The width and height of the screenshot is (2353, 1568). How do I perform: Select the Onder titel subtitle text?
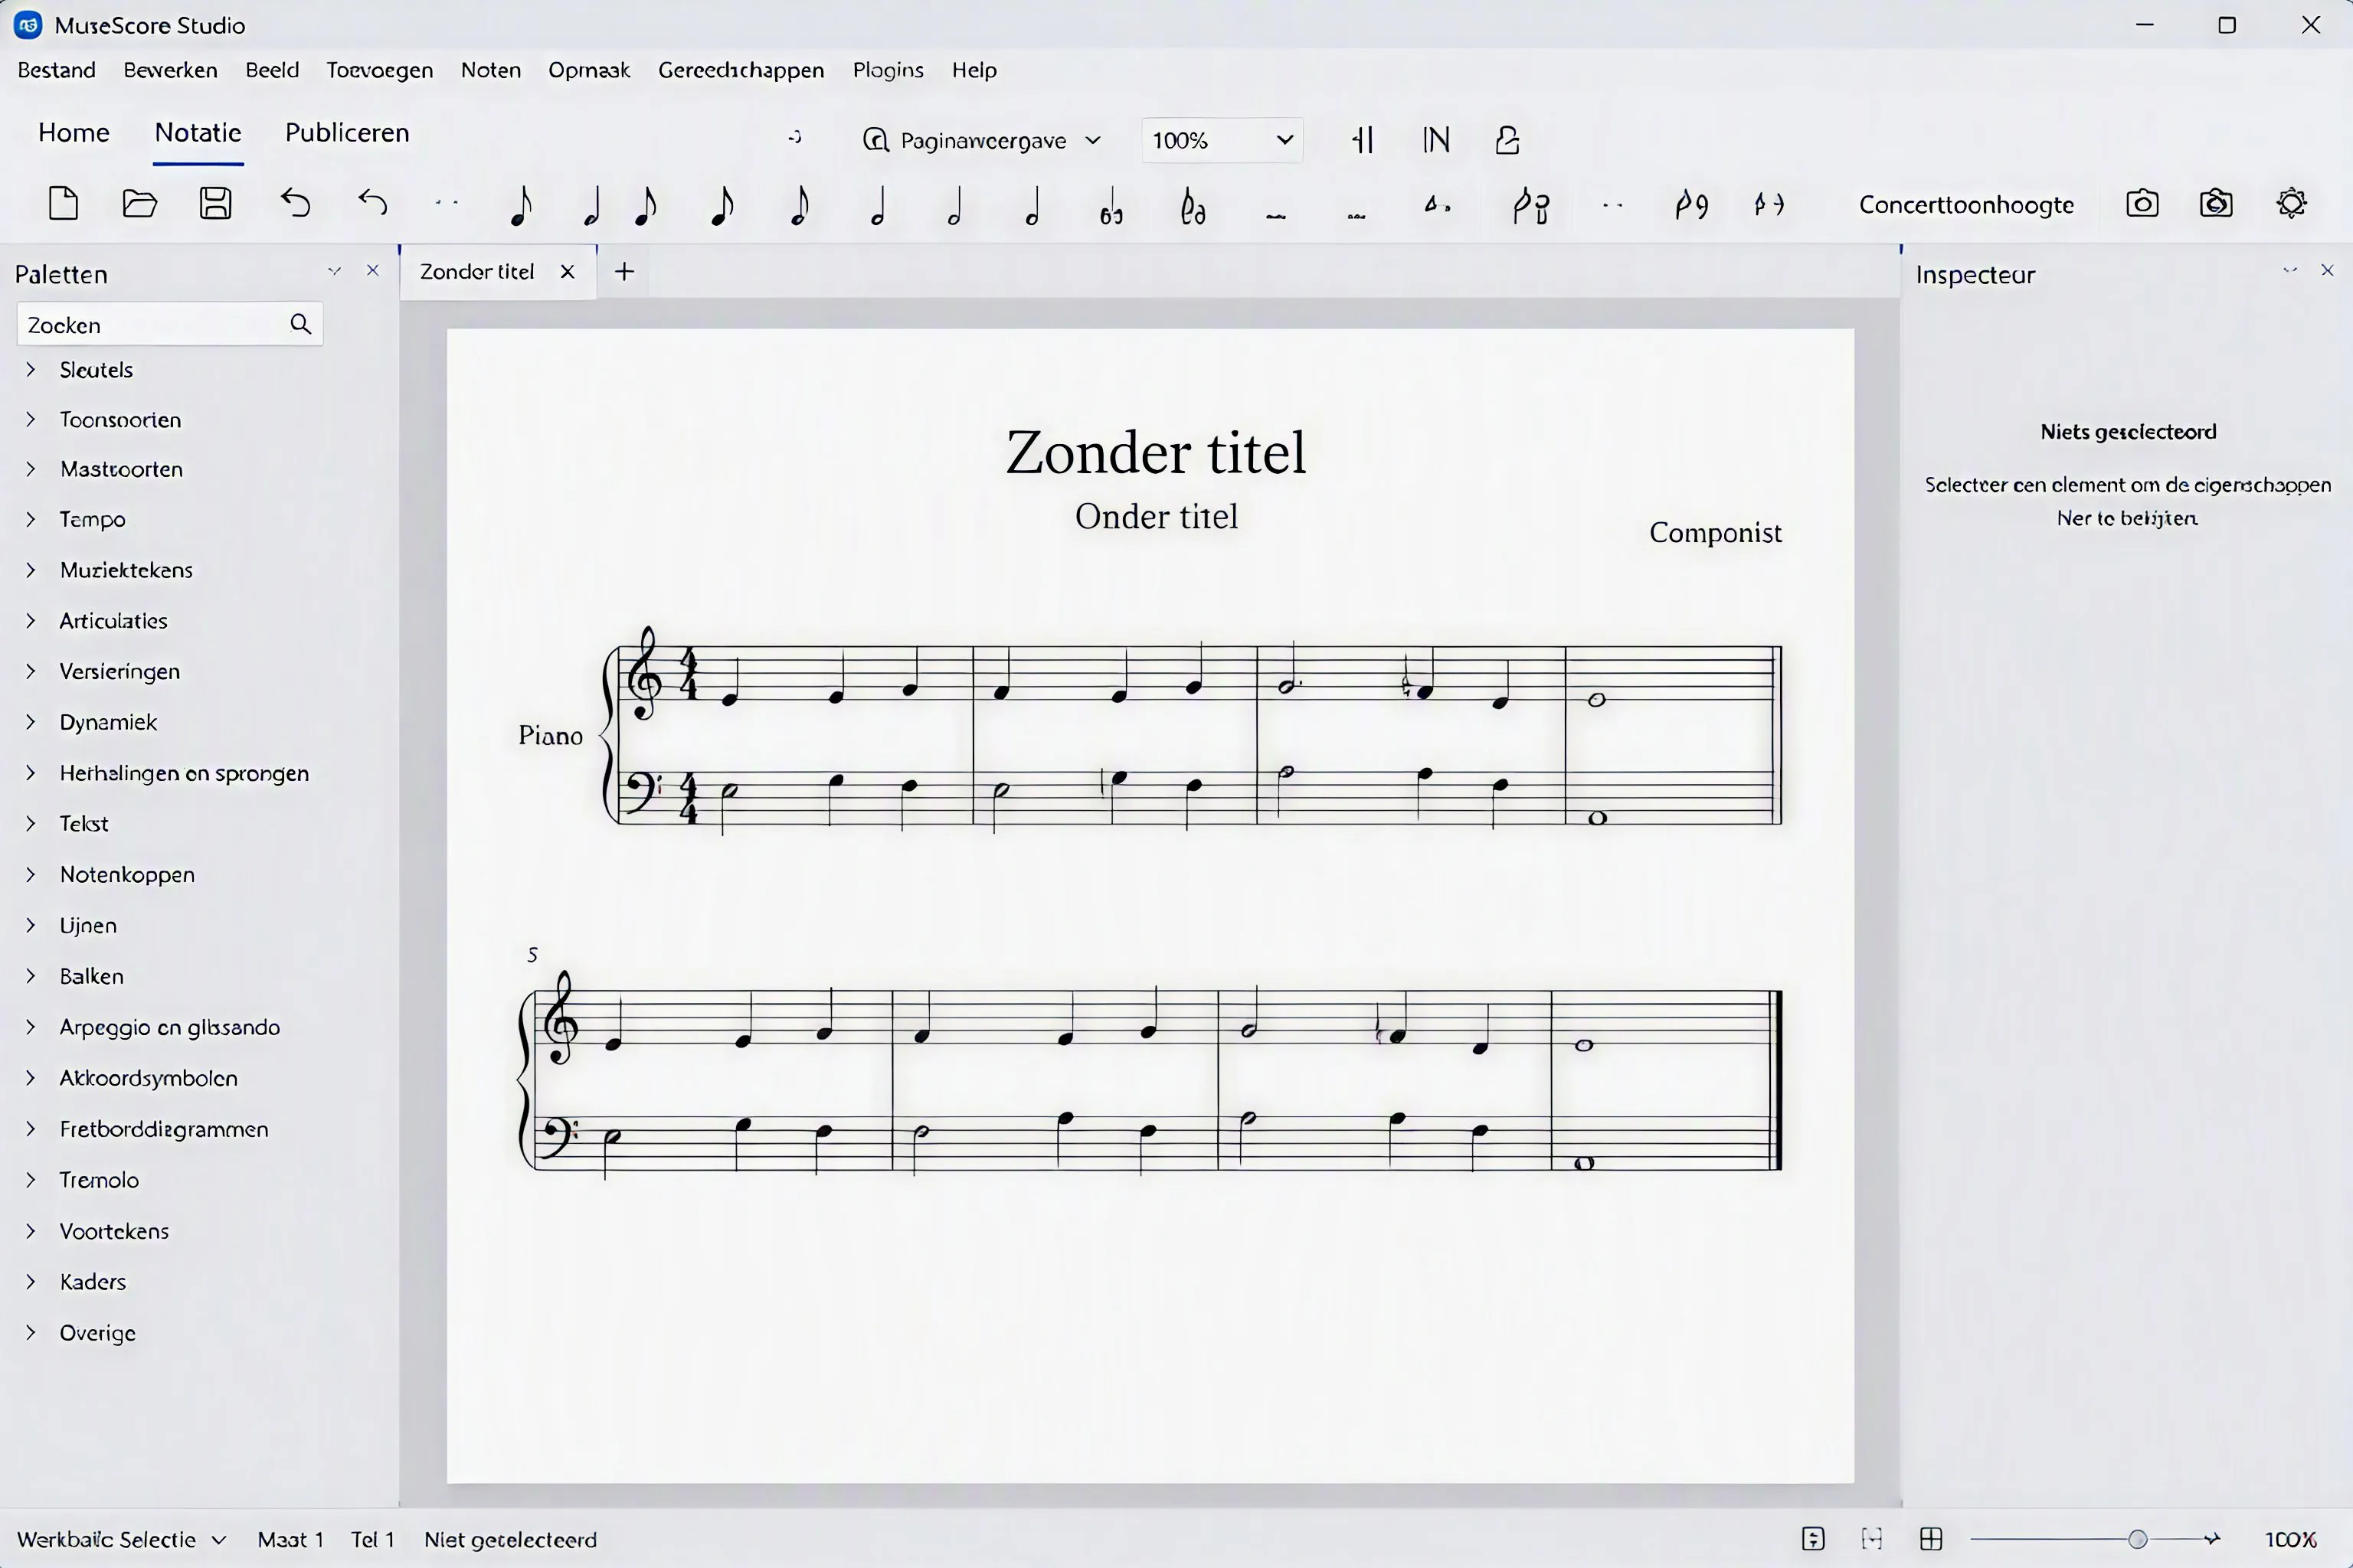coord(1157,516)
